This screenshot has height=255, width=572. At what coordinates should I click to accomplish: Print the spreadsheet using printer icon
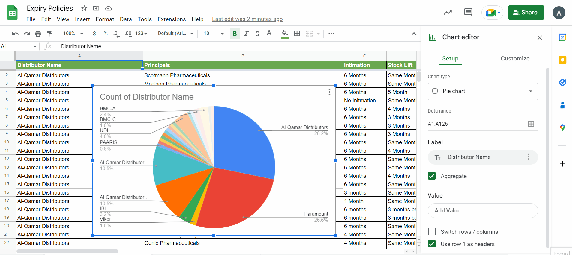click(38, 34)
